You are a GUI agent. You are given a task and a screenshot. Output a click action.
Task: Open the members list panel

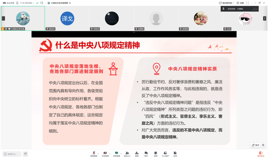tap(127, 153)
